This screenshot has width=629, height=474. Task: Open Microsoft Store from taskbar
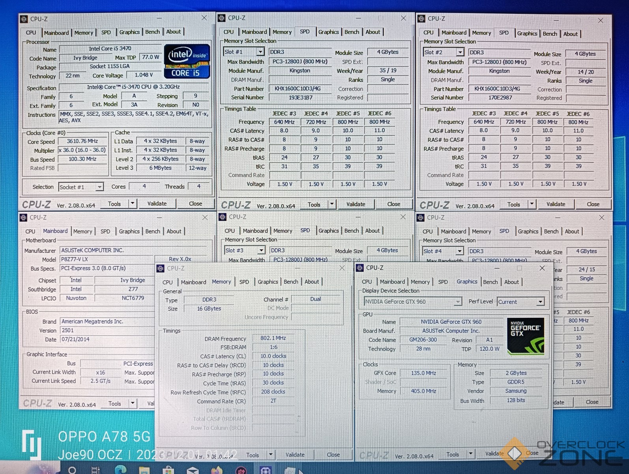[168, 470]
